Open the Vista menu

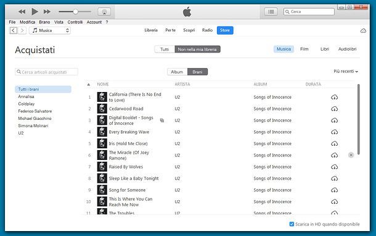click(59, 22)
